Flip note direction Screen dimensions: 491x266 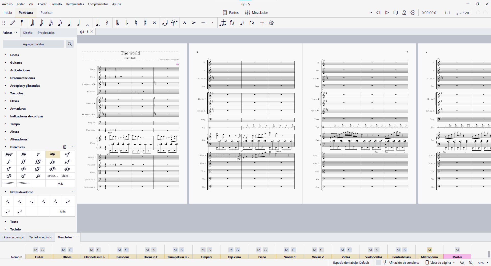point(232,23)
